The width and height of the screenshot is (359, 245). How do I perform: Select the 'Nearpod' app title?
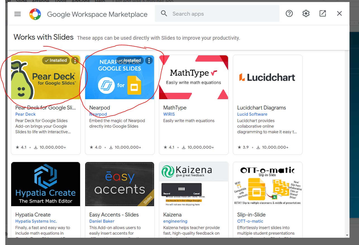(100, 108)
